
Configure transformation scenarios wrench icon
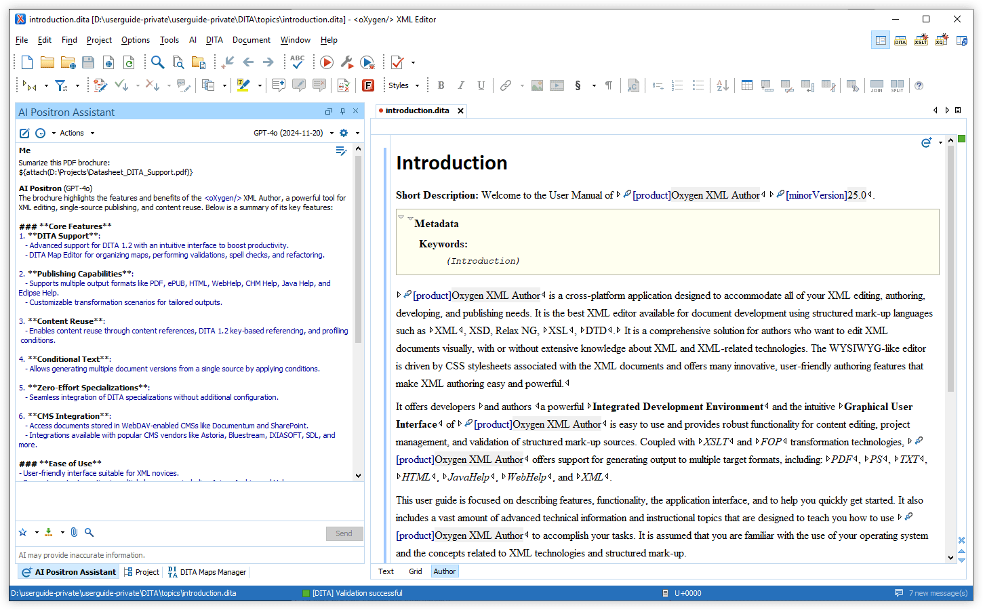coord(347,63)
